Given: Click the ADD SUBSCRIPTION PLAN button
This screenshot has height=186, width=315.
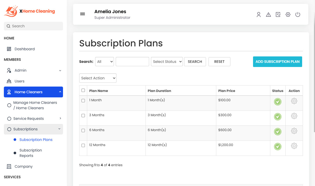Looking at the screenshot, I should point(277,62).
